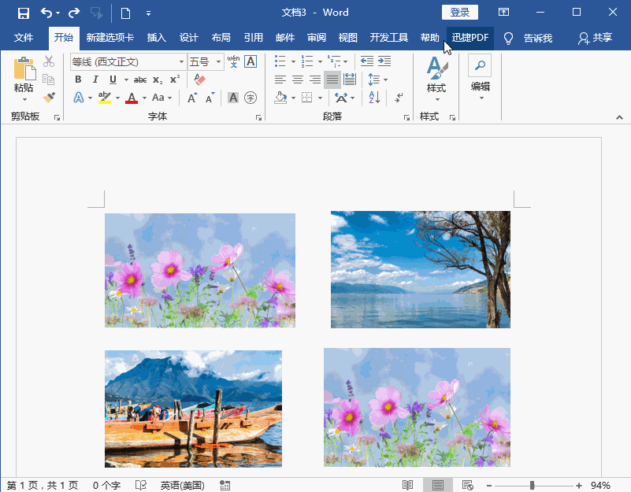Image resolution: width=631 pixels, height=492 pixels.
Task: Click the 告诉我 tell me box
Action: coord(538,39)
